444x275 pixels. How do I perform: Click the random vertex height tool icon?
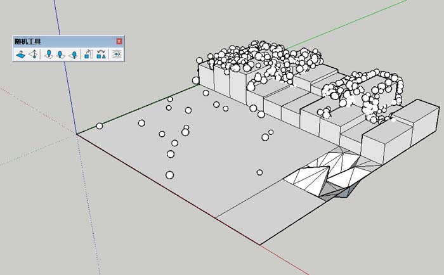33,54
